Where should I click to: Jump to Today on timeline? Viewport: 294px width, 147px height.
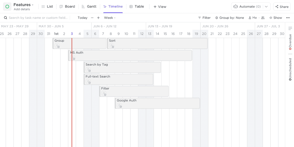[x=82, y=18]
